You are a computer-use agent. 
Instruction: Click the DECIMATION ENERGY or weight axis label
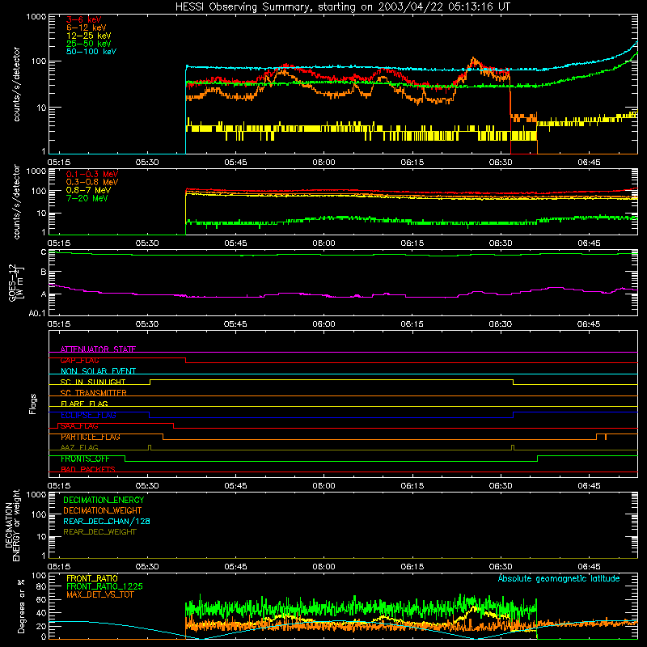coord(12,525)
